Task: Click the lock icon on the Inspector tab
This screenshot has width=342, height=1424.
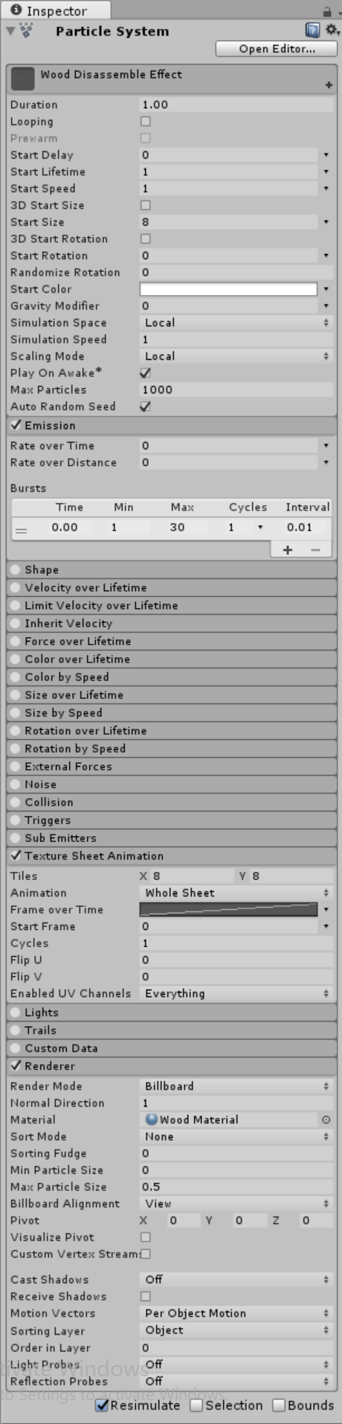Action: point(327,11)
